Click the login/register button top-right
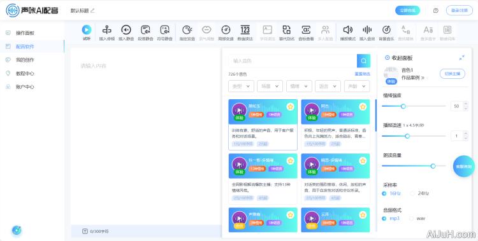Screen dimensions: 478x241 tap(460, 10)
